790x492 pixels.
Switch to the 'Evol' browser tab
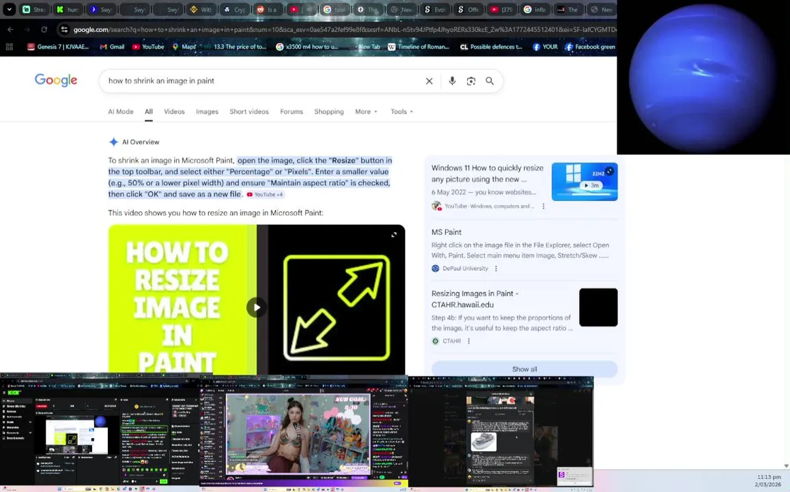point(434,9)
